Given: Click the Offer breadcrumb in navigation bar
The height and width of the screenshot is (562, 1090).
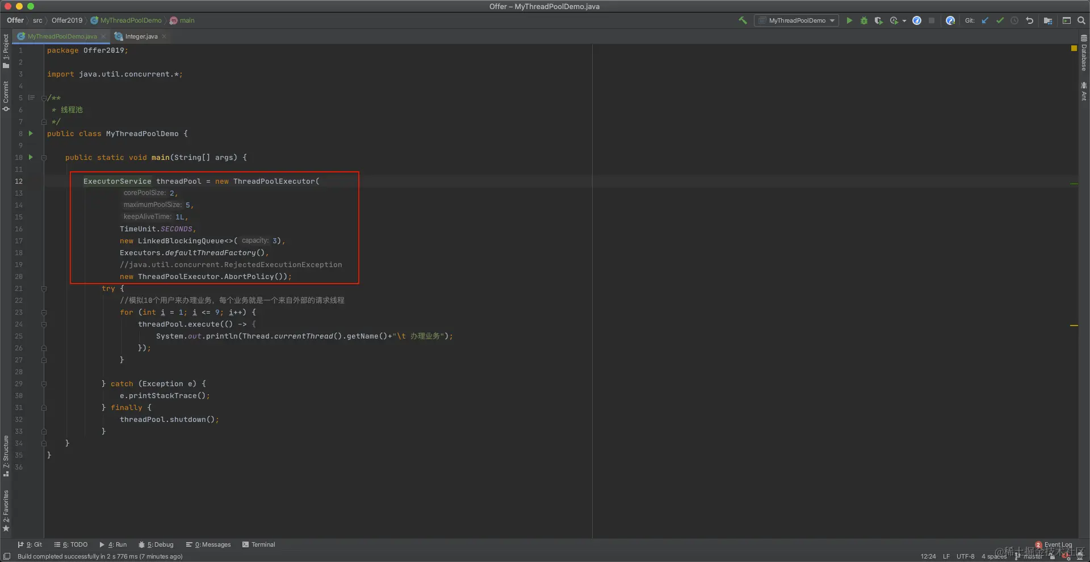Looking at the screenshot, I should [x=15, y=20].
